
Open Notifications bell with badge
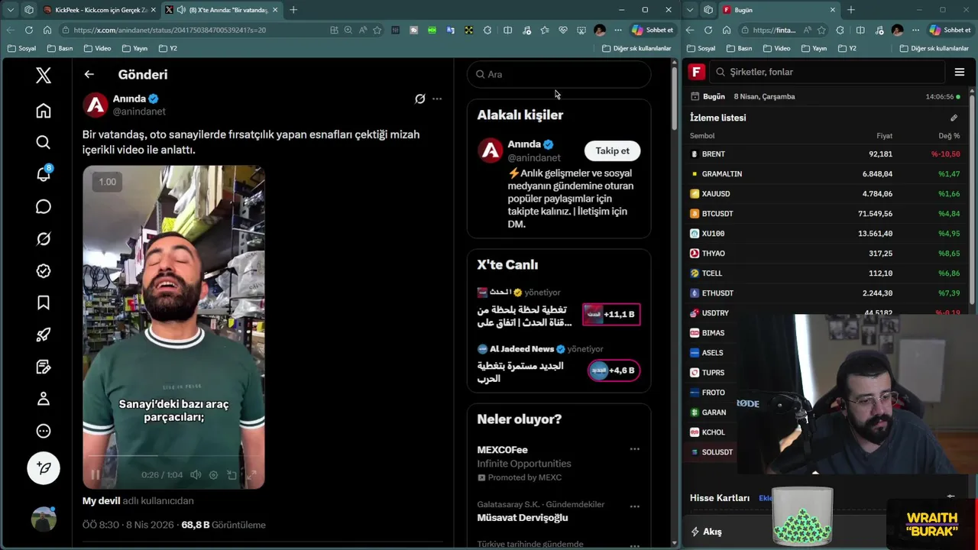44,174
